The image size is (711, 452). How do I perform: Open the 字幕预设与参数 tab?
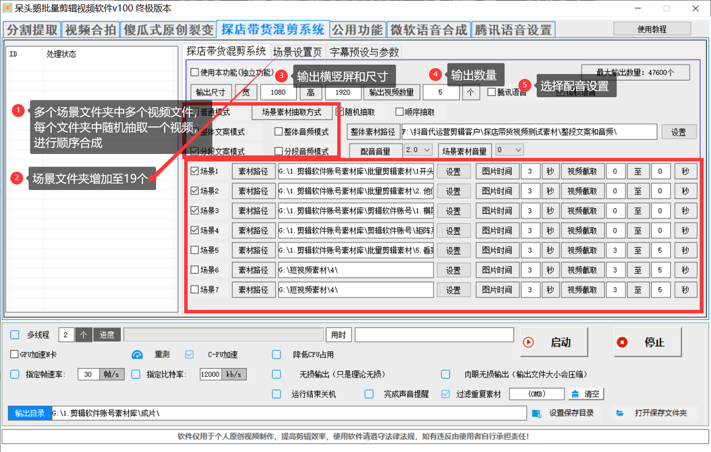coord(364,52)
